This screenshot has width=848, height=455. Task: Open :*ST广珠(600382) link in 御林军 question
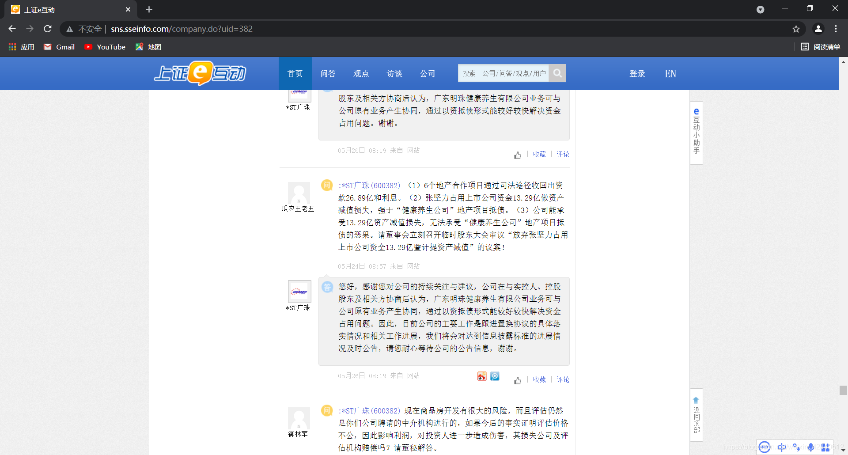tap(369, 411)
